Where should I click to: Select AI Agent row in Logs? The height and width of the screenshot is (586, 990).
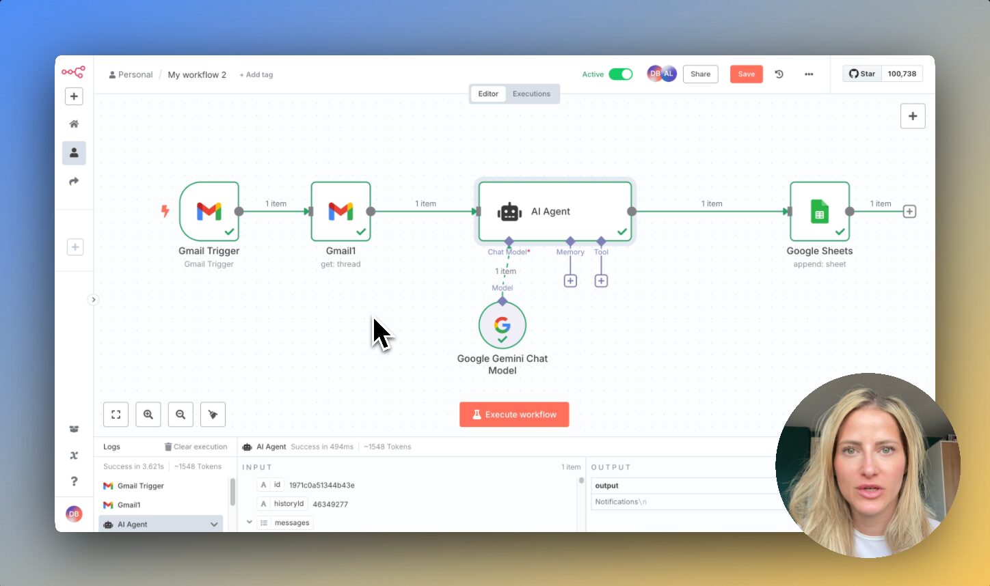click(161, 524)
